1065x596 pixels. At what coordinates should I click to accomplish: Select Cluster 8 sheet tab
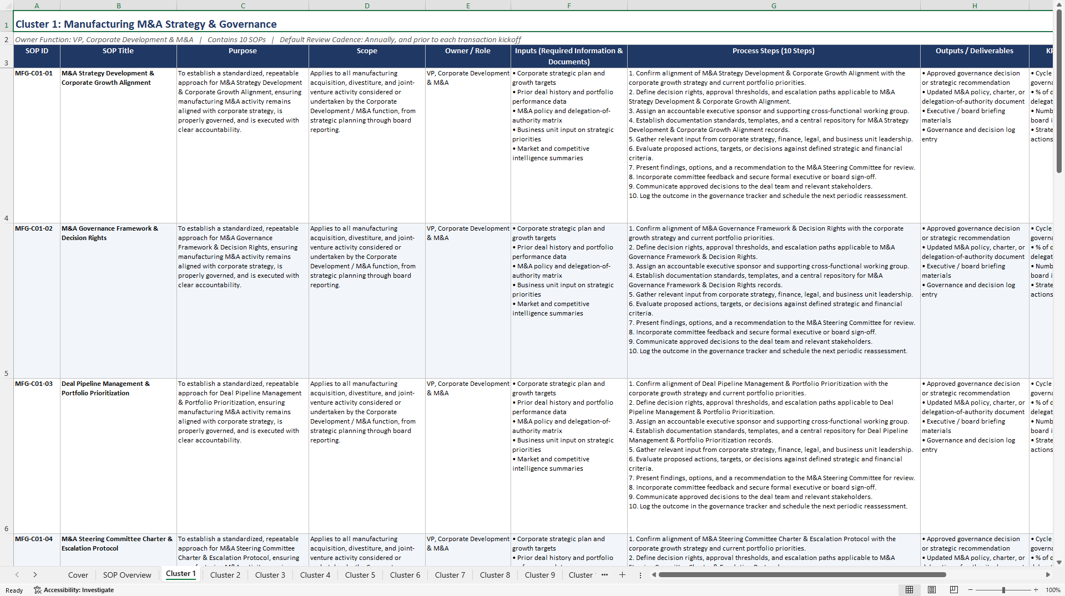495,575
